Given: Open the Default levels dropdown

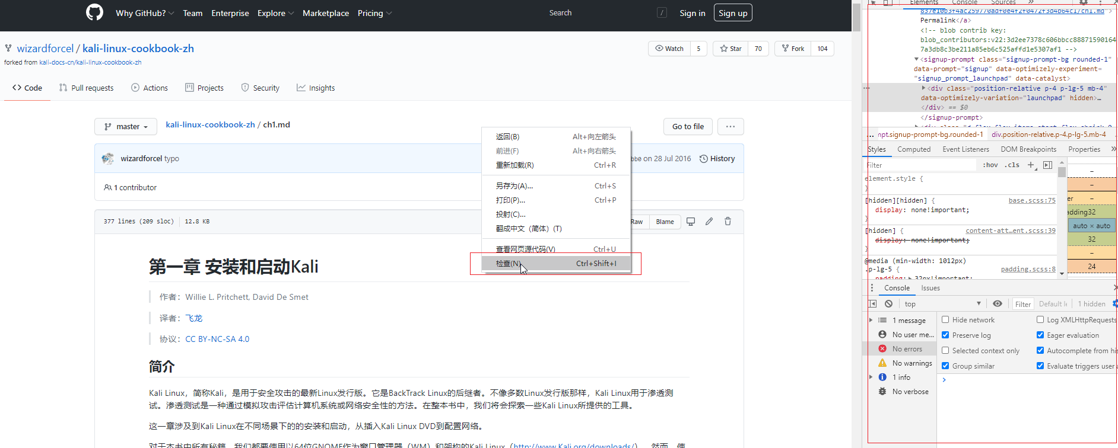Looking at the screenshot, I should 1053,304.
